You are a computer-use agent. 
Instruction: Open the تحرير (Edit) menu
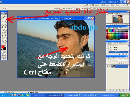[x=123, y=5]
